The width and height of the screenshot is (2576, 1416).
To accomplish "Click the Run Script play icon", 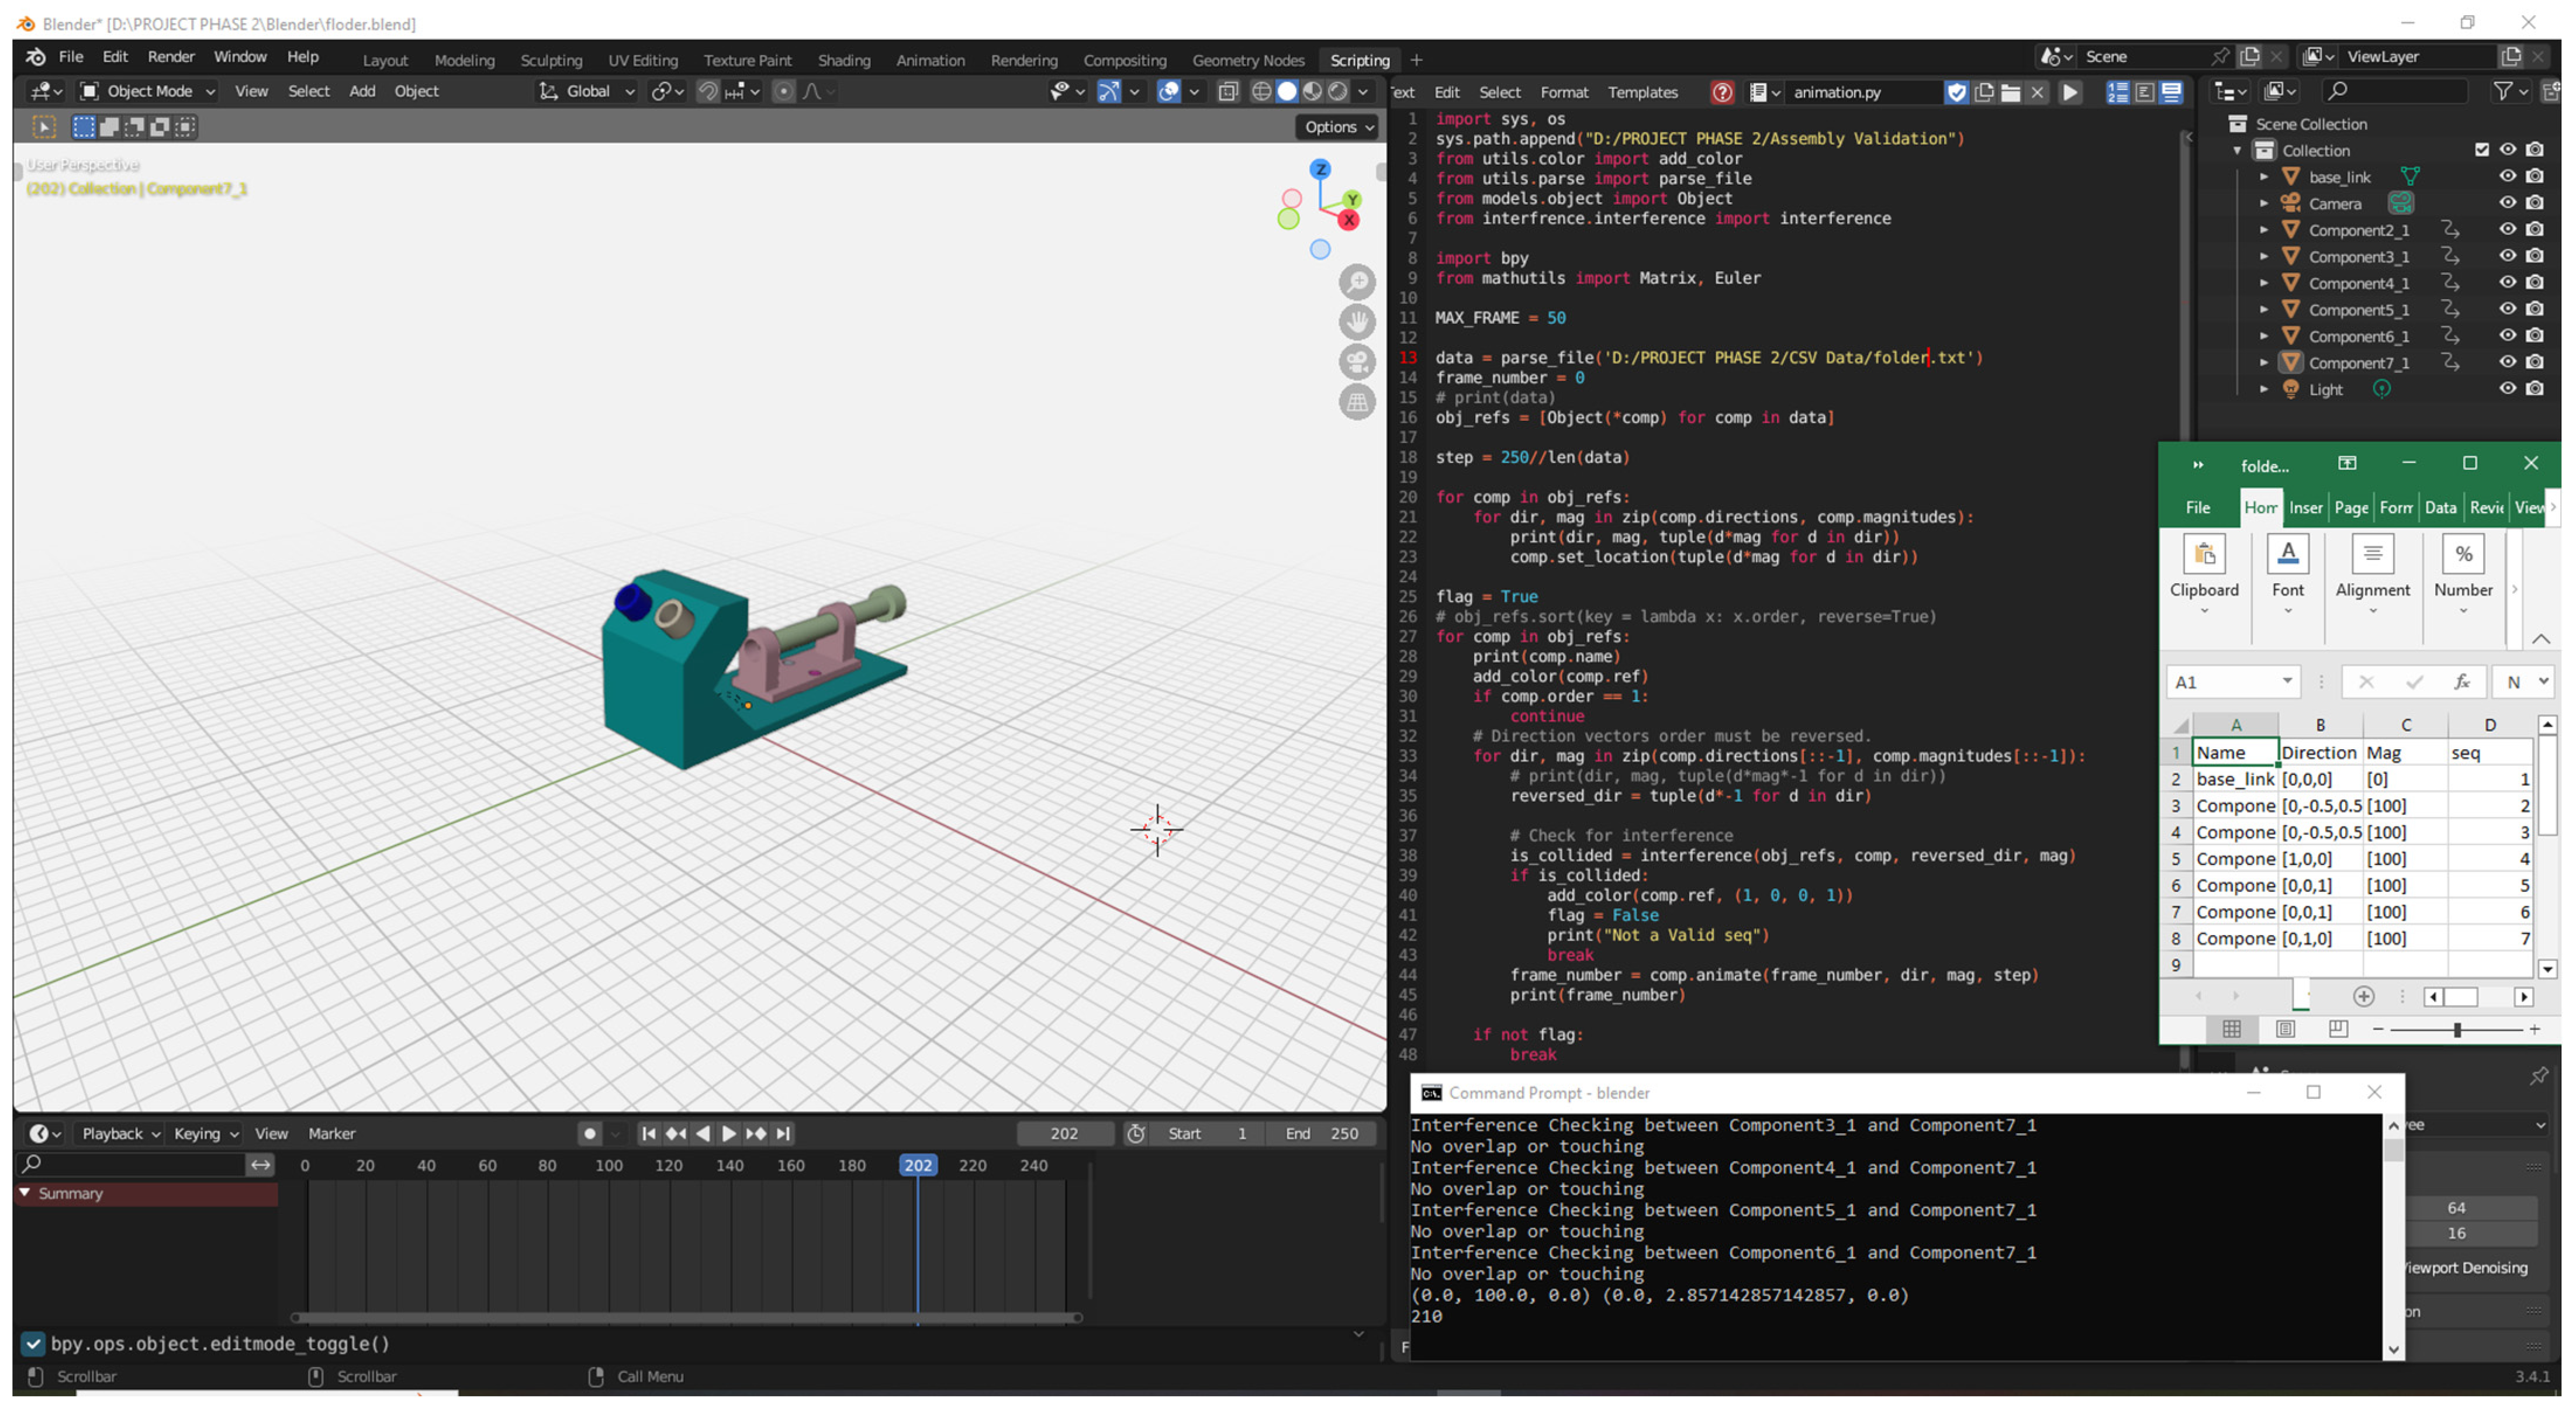I will (2070, 92).
